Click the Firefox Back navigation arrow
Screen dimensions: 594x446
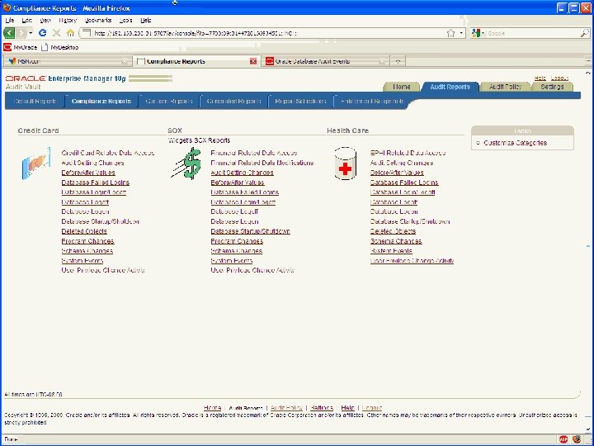coord(9,33)
